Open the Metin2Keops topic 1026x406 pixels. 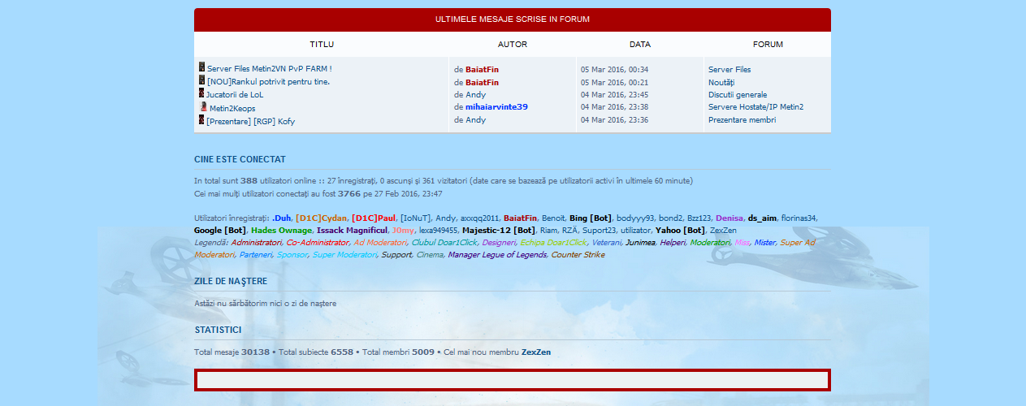(x=232, y=108)
